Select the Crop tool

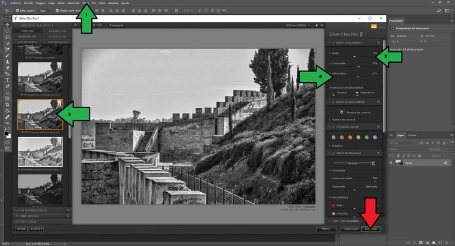point(7,105)
